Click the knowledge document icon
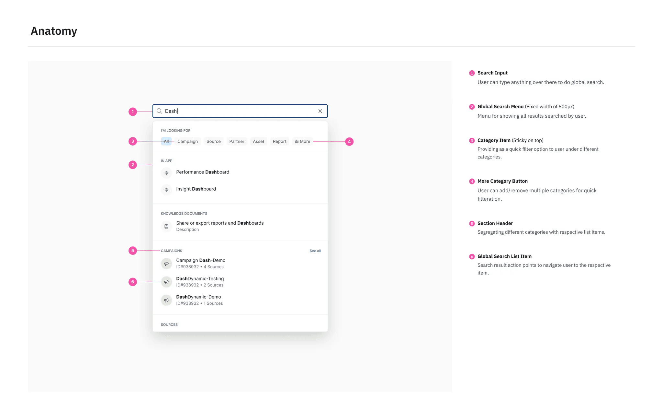The width and height of the screenshot is (663, 400). (x=166, y=226)
